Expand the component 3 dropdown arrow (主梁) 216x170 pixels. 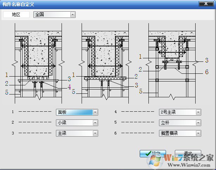(x=95, y=133)
